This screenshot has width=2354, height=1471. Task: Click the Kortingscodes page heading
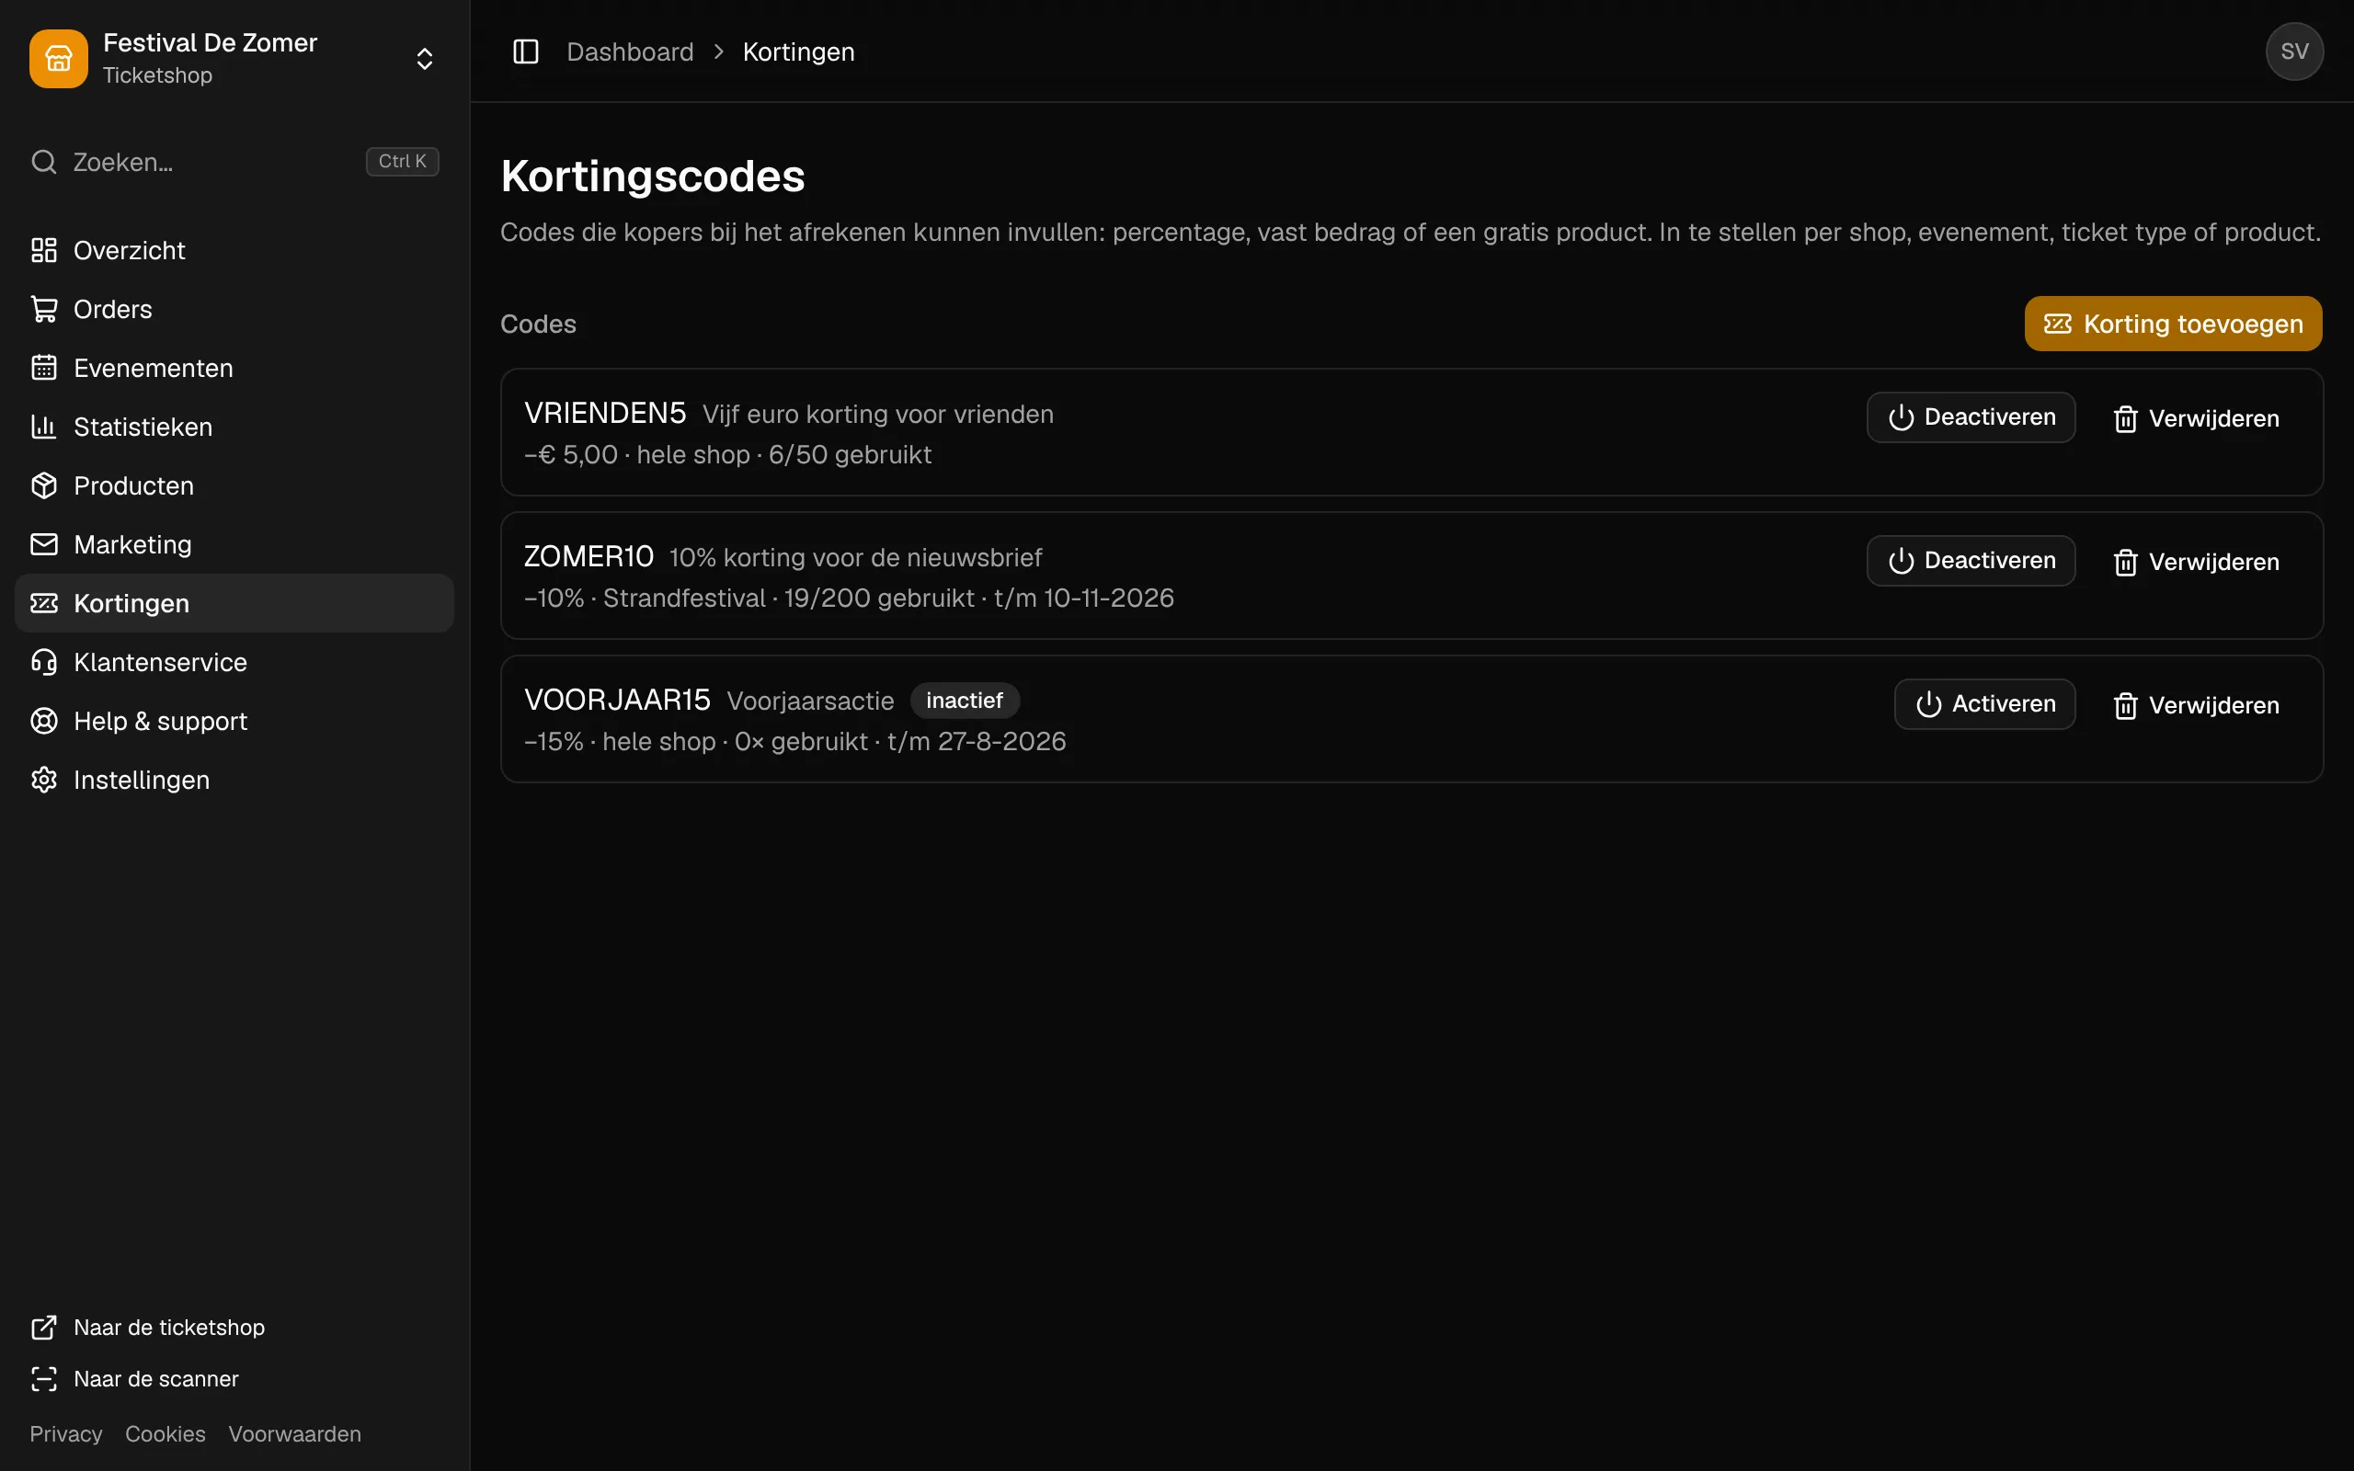[653, 177]
